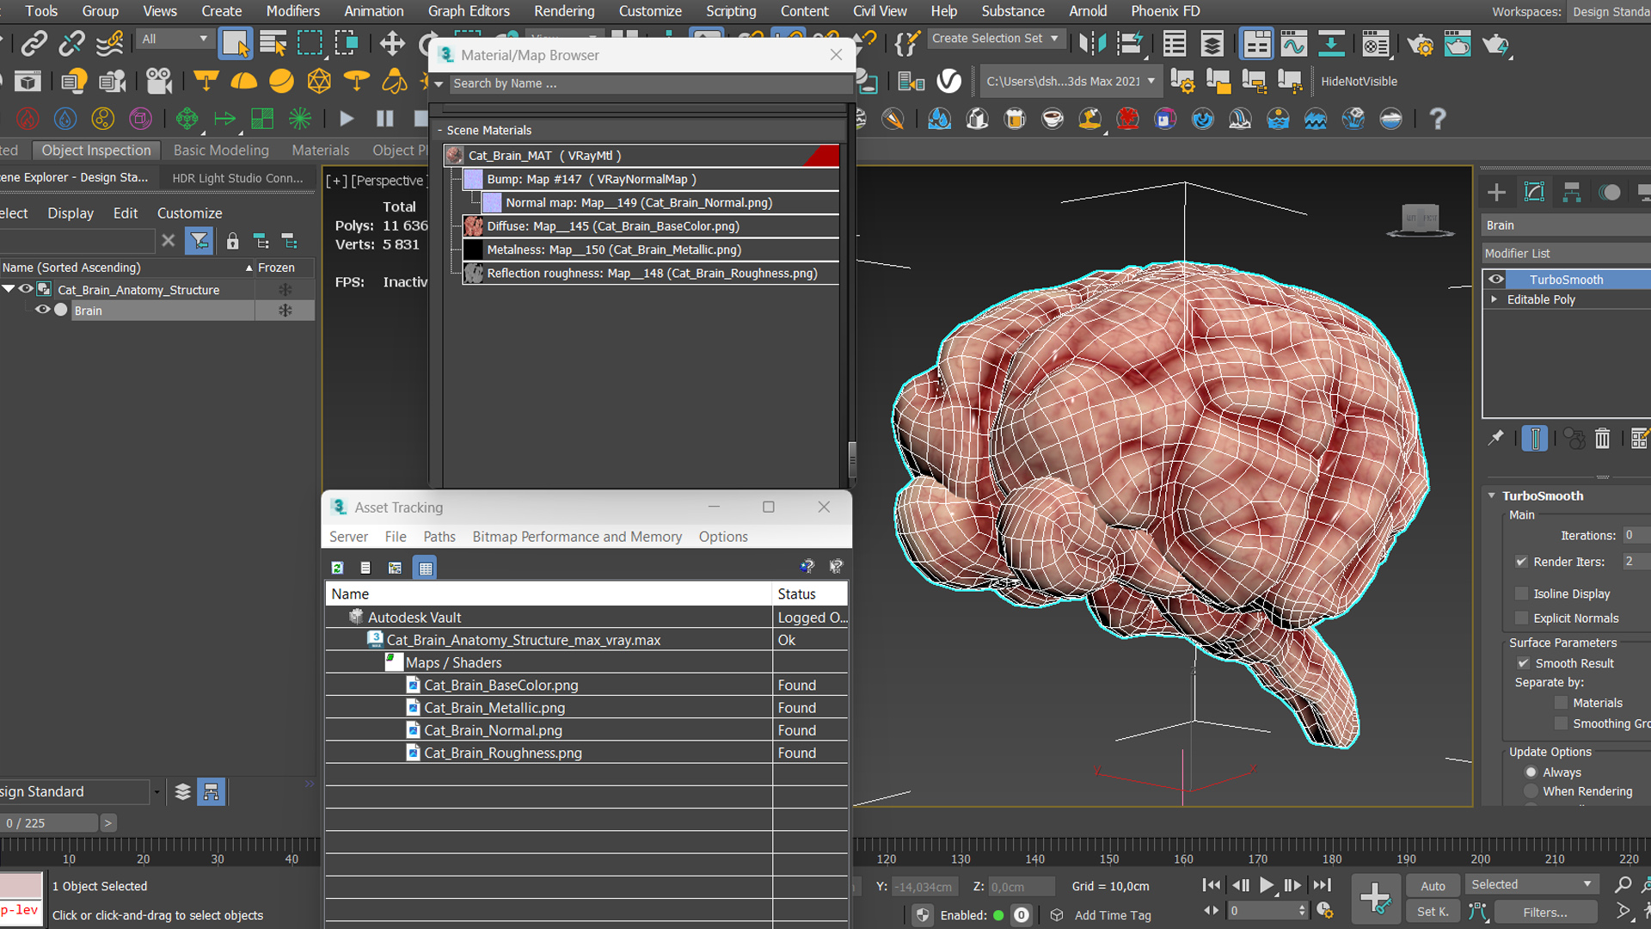Viewport: 1651px width, 929px height.
Task: Switch to the Modify panel icon
Action: tap(1534, 193)
